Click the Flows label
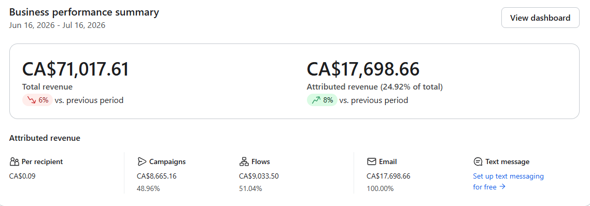The width and height of the screenshot is (590, 206). pyautogui.click(x=261, y=161)
